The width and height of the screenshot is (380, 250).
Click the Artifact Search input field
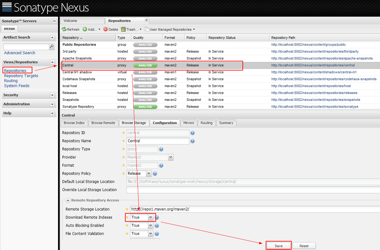26,47
